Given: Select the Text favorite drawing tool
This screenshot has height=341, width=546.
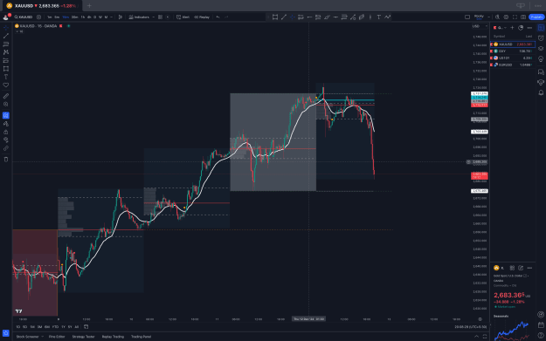Looking at the screenshot, I should (x=378, y=17).
